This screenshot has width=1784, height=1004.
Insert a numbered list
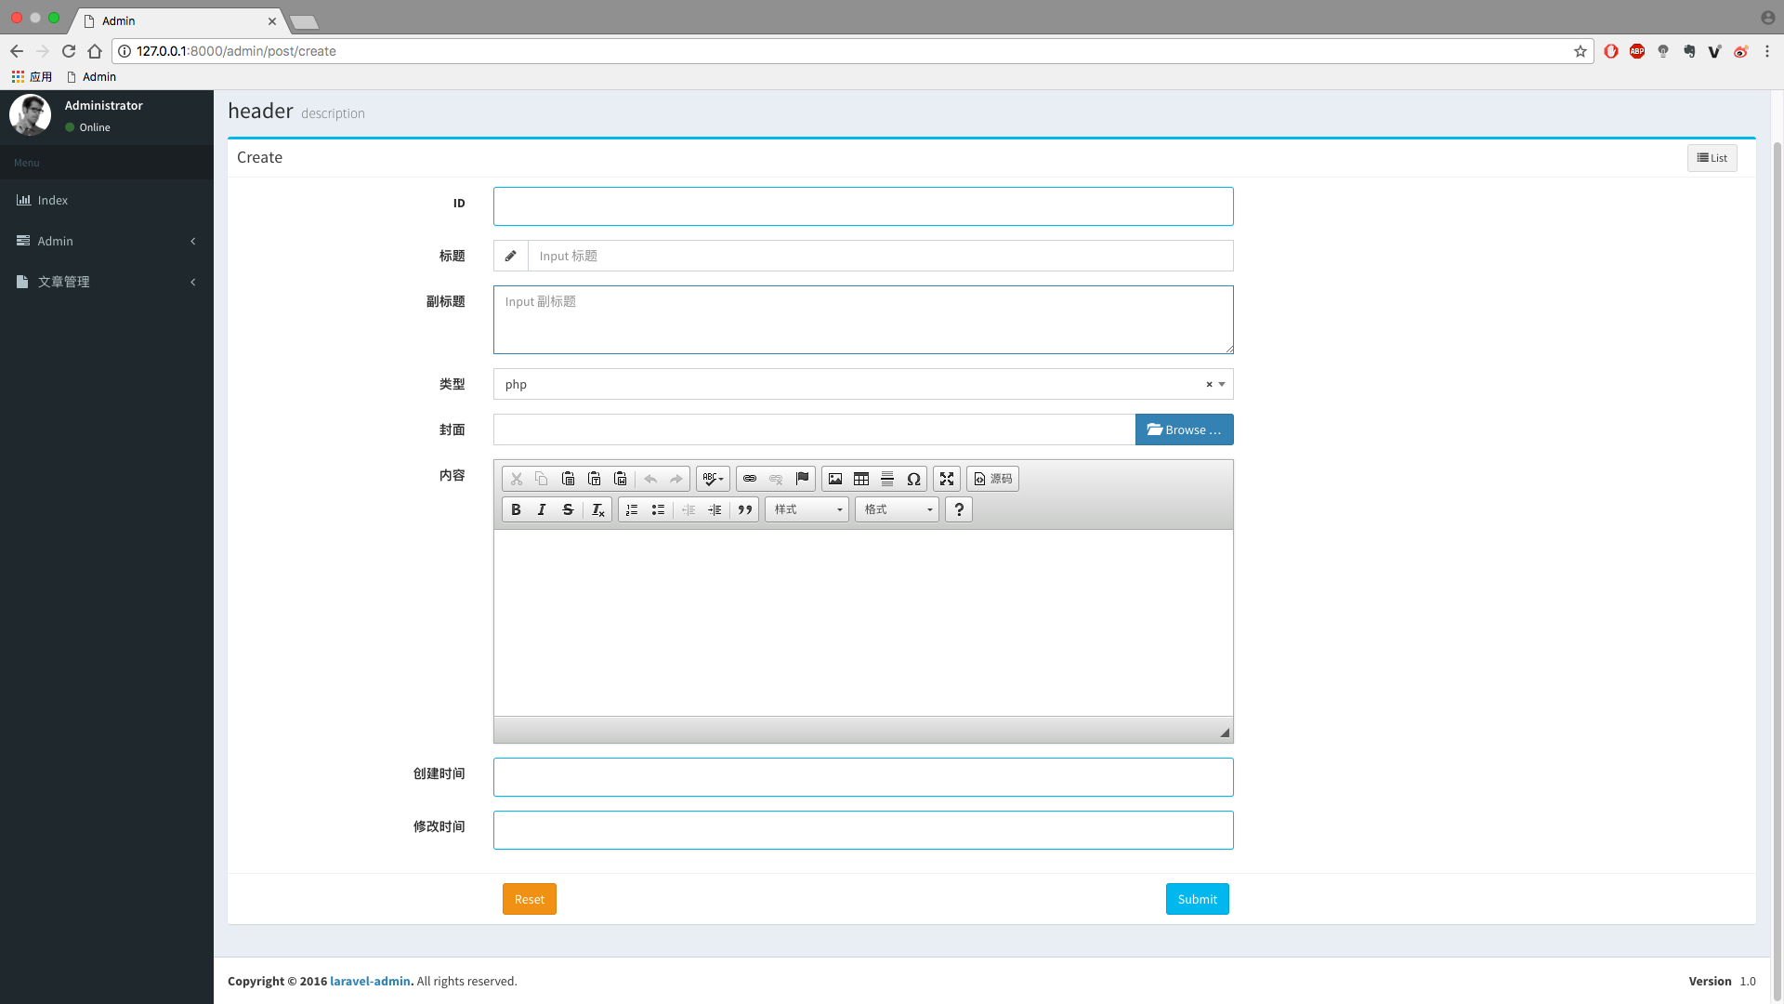pos(632,509)
